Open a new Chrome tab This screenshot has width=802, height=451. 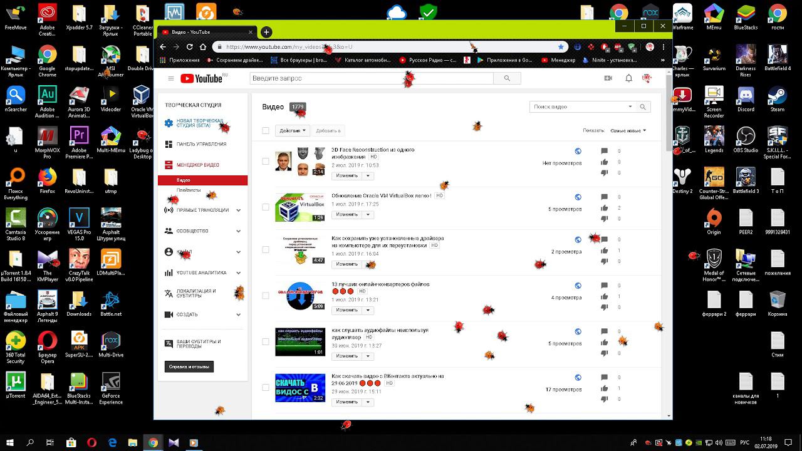266,32
